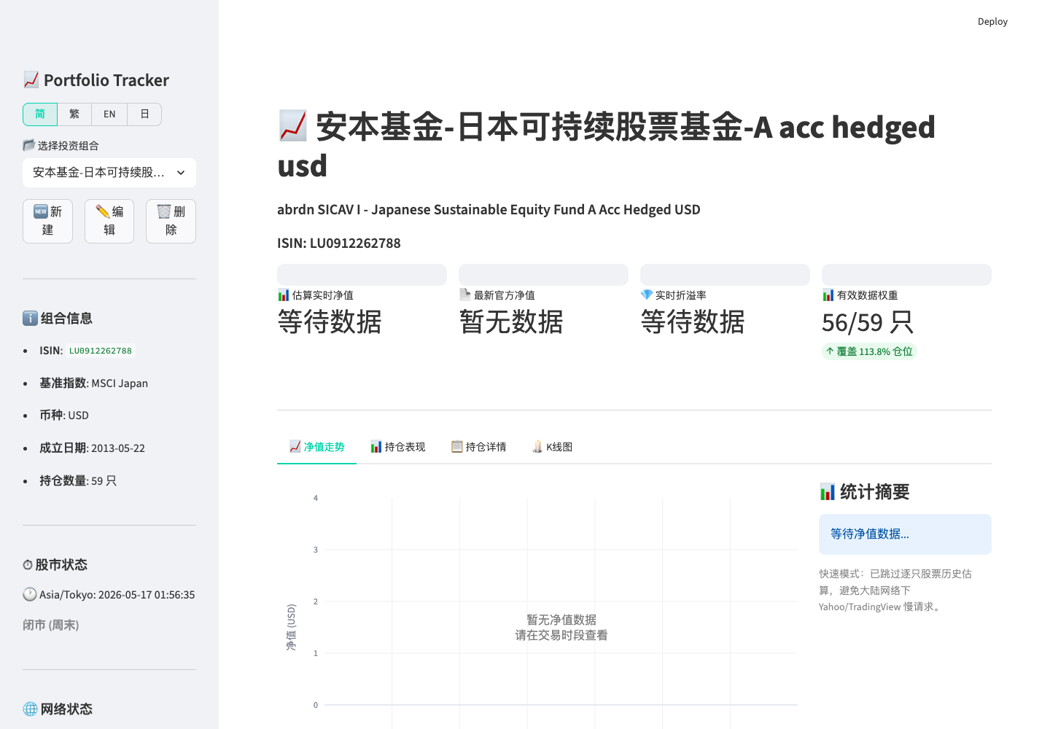This screenshot has height=729, width=1050.
Task: Click the 估算实时净值 等待数据 value
Action: (x=330, y=321)
